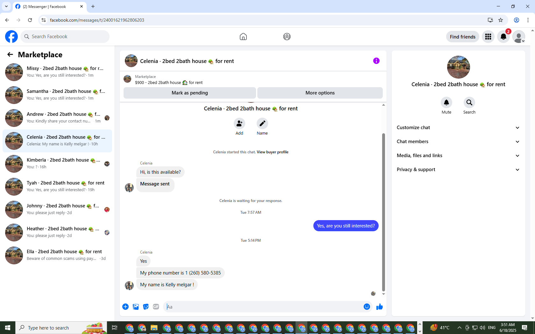Open more actions plus icon in composer
This screenshot has width=535, height=334.
(125, 307)
